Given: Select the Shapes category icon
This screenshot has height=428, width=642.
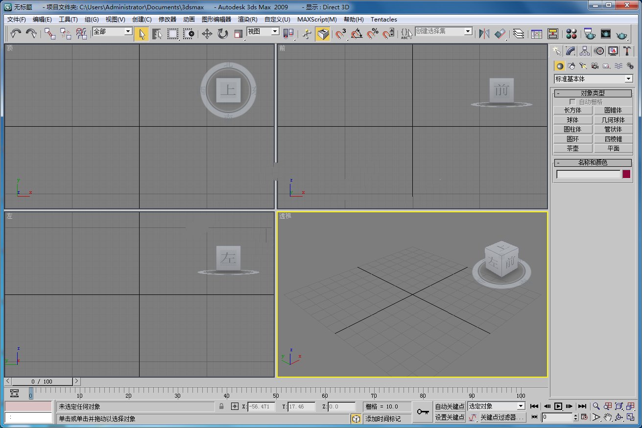Looking at the screenshot, I should point(571,66).
